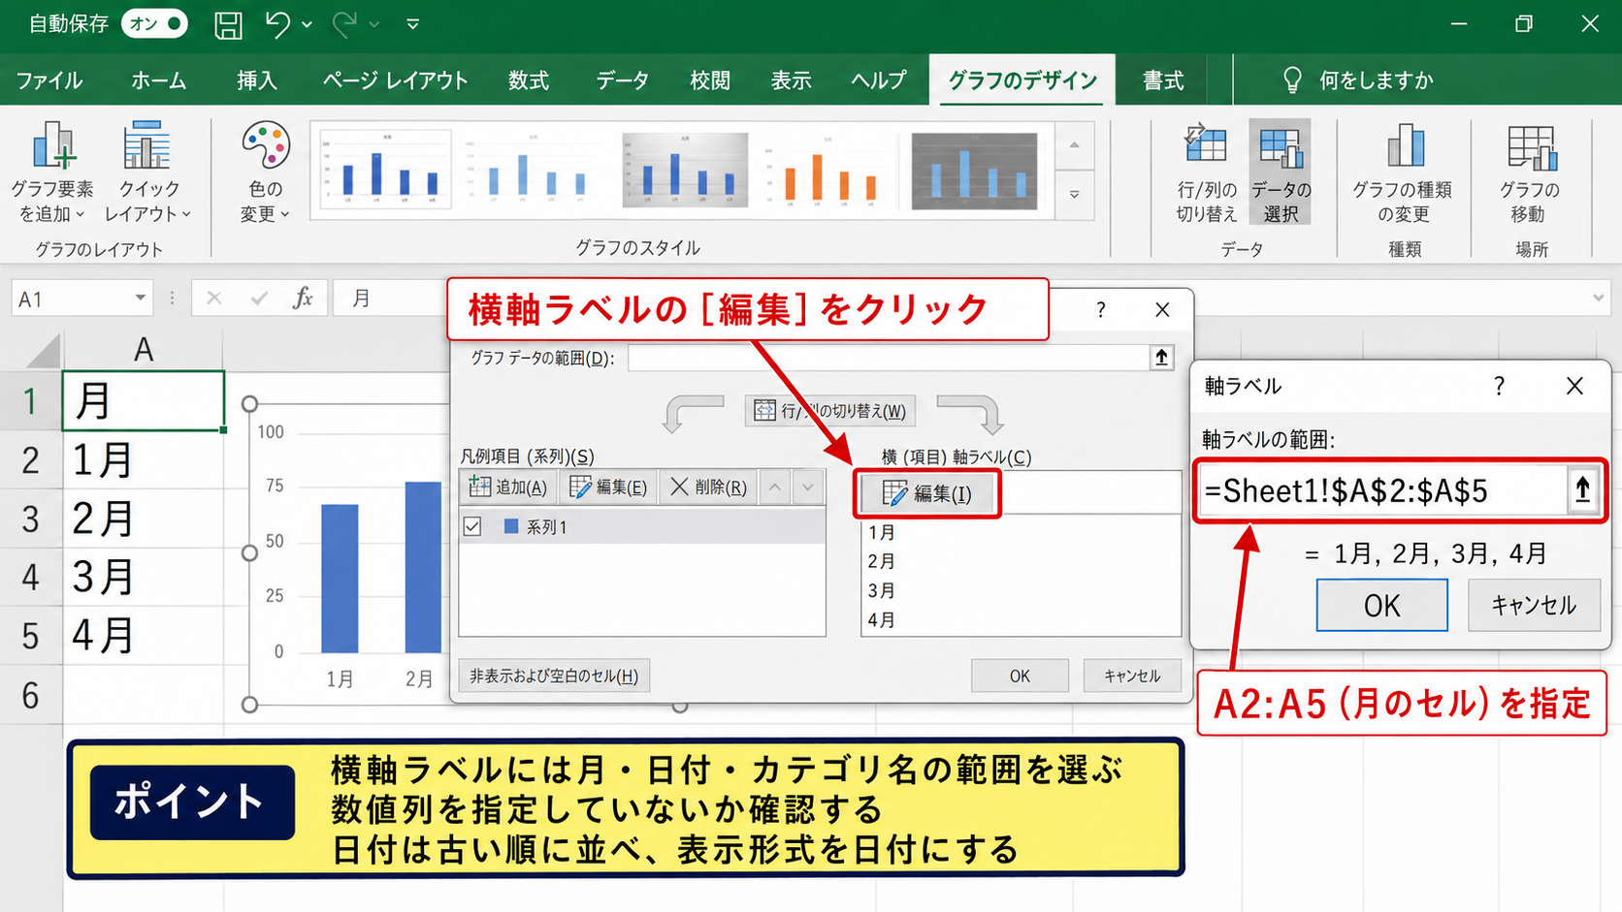The image size is (1622, 912).
Task: Click 行/列の切り替え ribbon icon
Action: pos(1206,173)
